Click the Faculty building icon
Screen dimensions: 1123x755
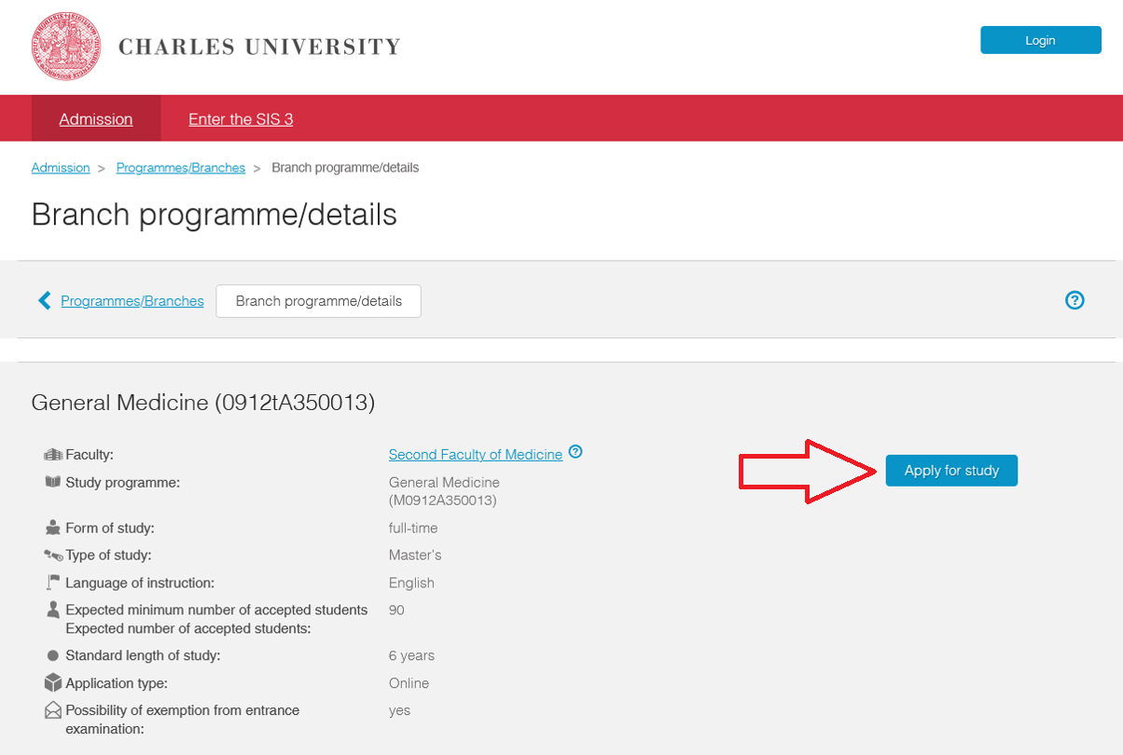(53, 455)
